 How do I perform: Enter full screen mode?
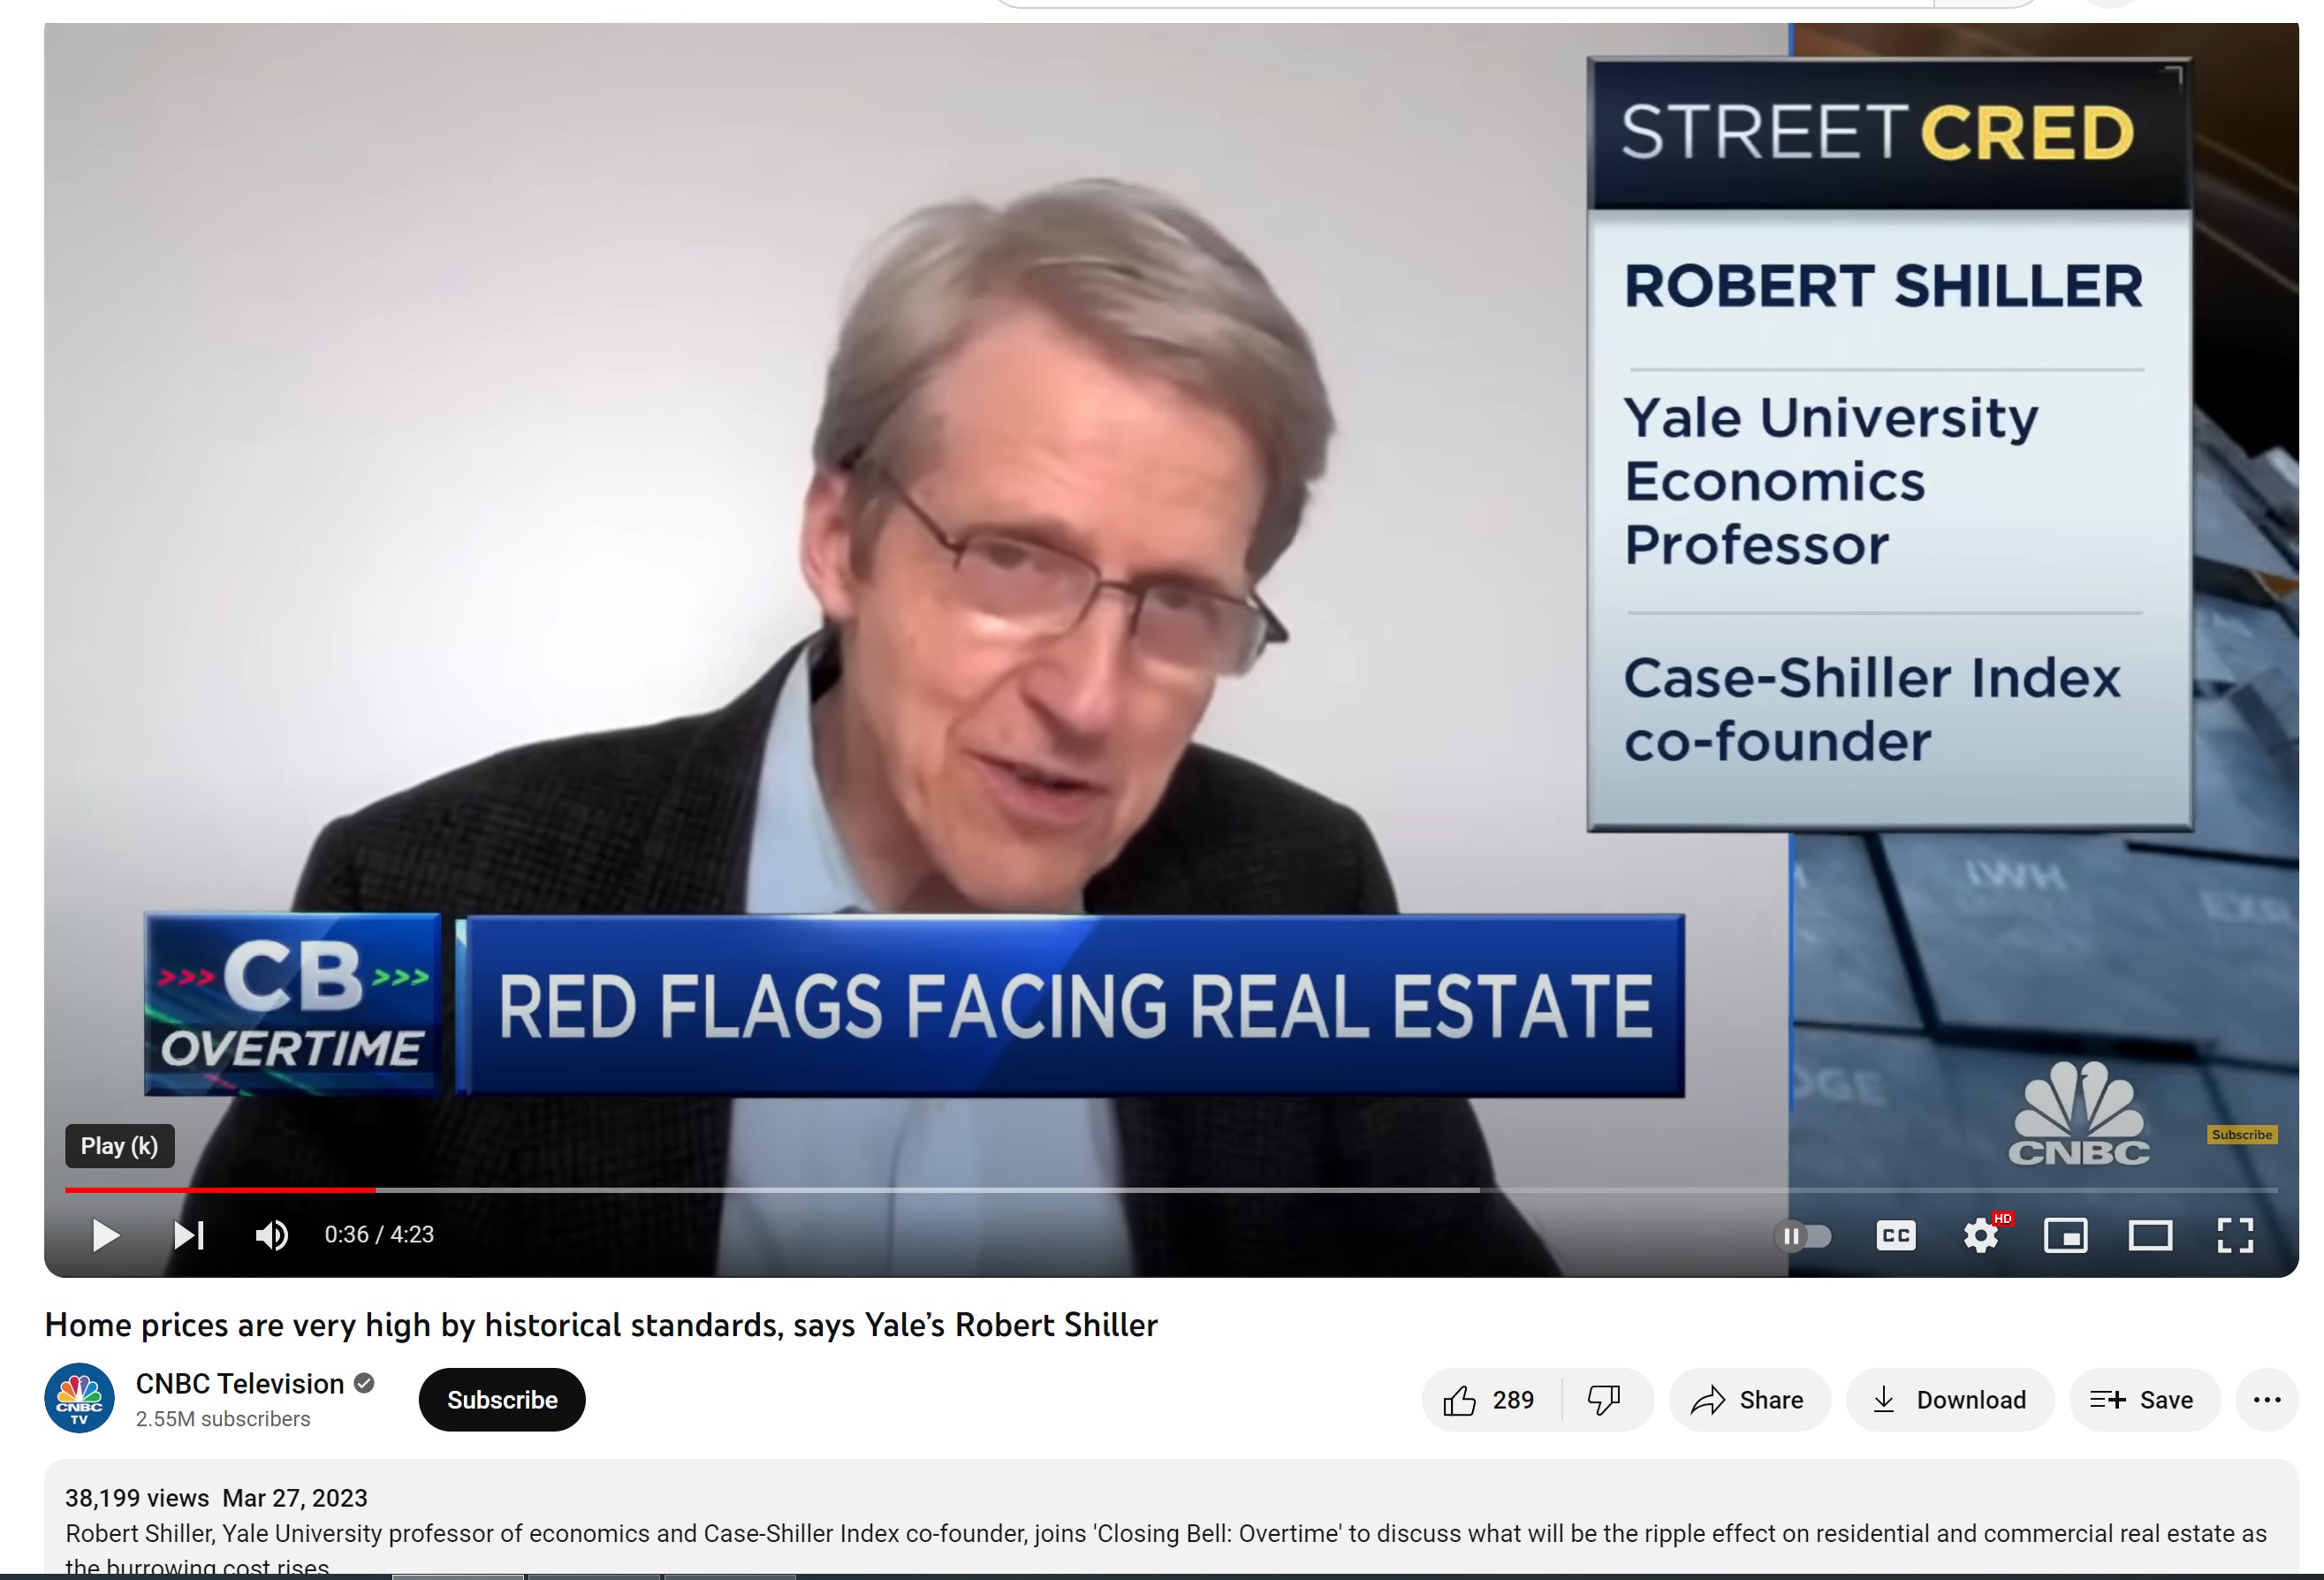click(x=2236, y=1236)
